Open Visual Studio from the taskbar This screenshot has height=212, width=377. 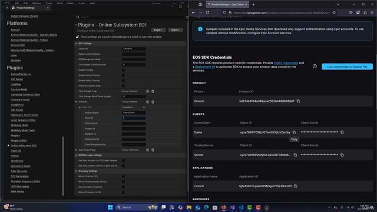point(232,207)
